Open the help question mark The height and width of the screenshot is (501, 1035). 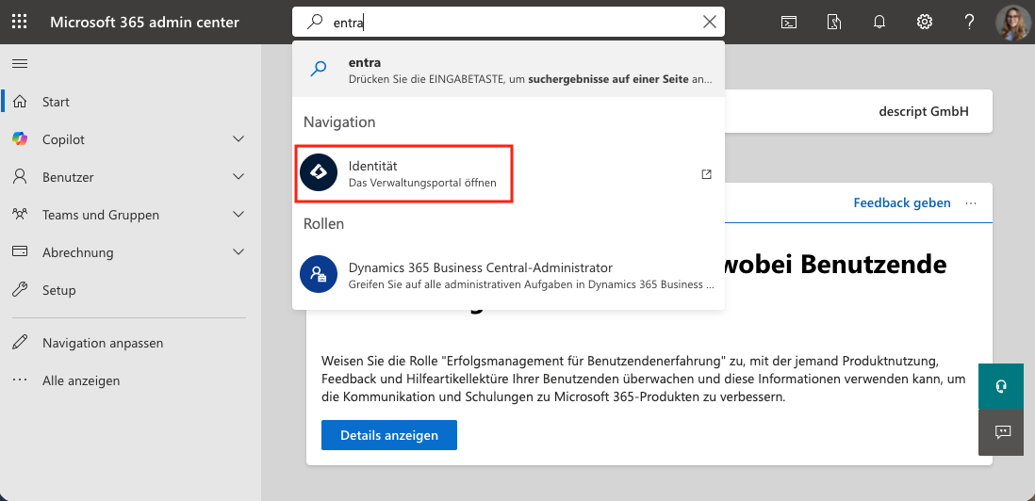click(x=969, y=22)
